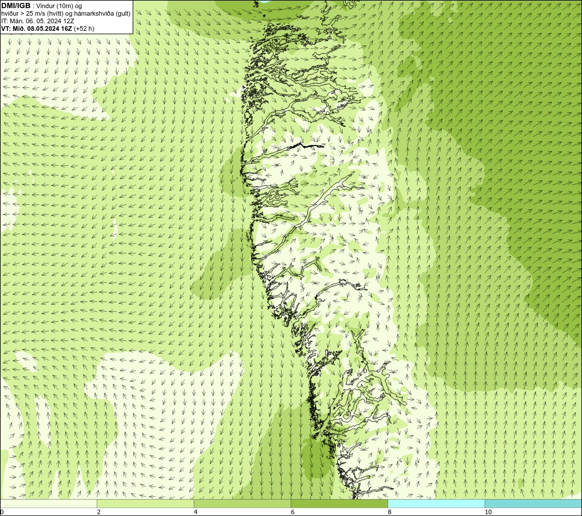Click the legend tick label '6'

tap(293, 512)
